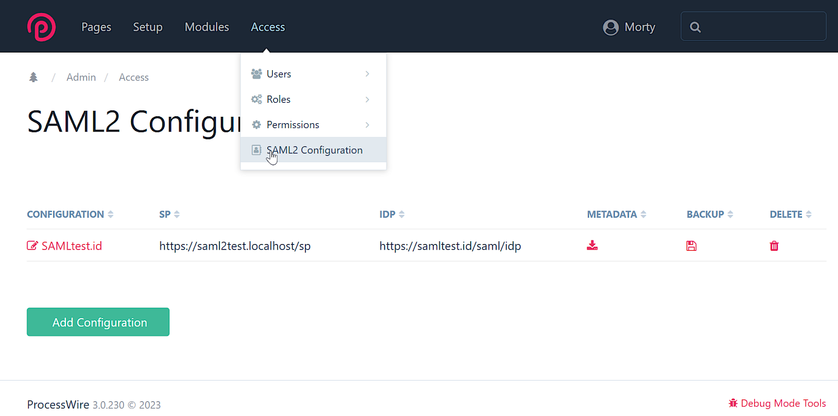This screenshot has width=838, height=416.
Task: Click the DELETE column header
Action: tap(786, 214)
